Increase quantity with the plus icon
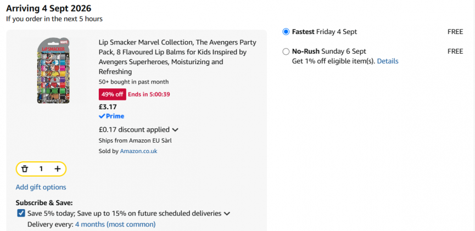Image resolution: width=475 pixels, height=231 pixels. click(x=57, y=169)
